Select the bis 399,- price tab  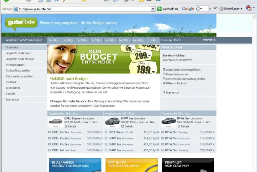coord(96,40)
